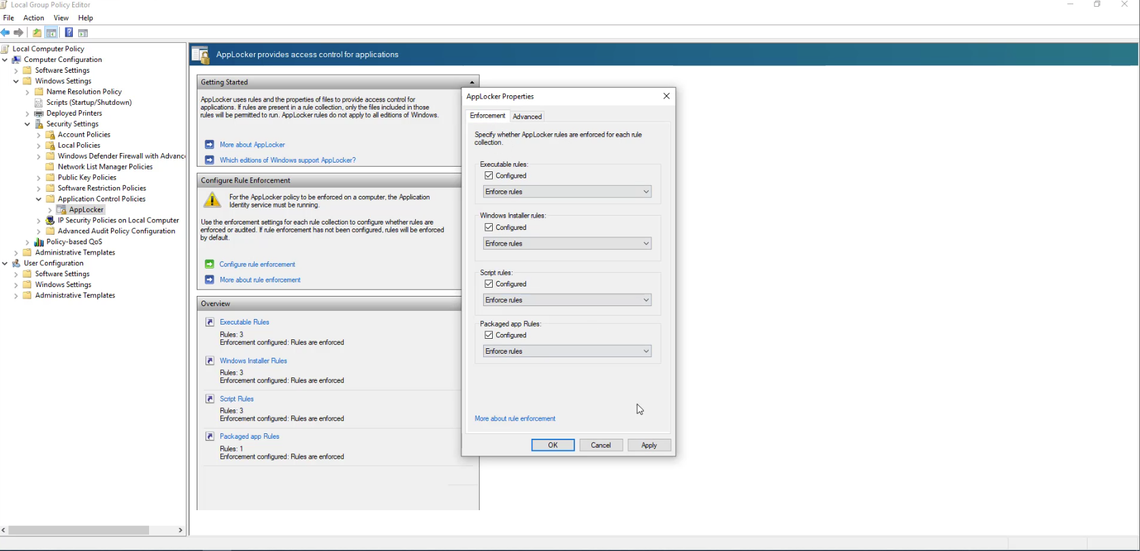Uncheck Configured under Script rules
The width and height of the screenshot is (1140, 551).
click(489, 284)
